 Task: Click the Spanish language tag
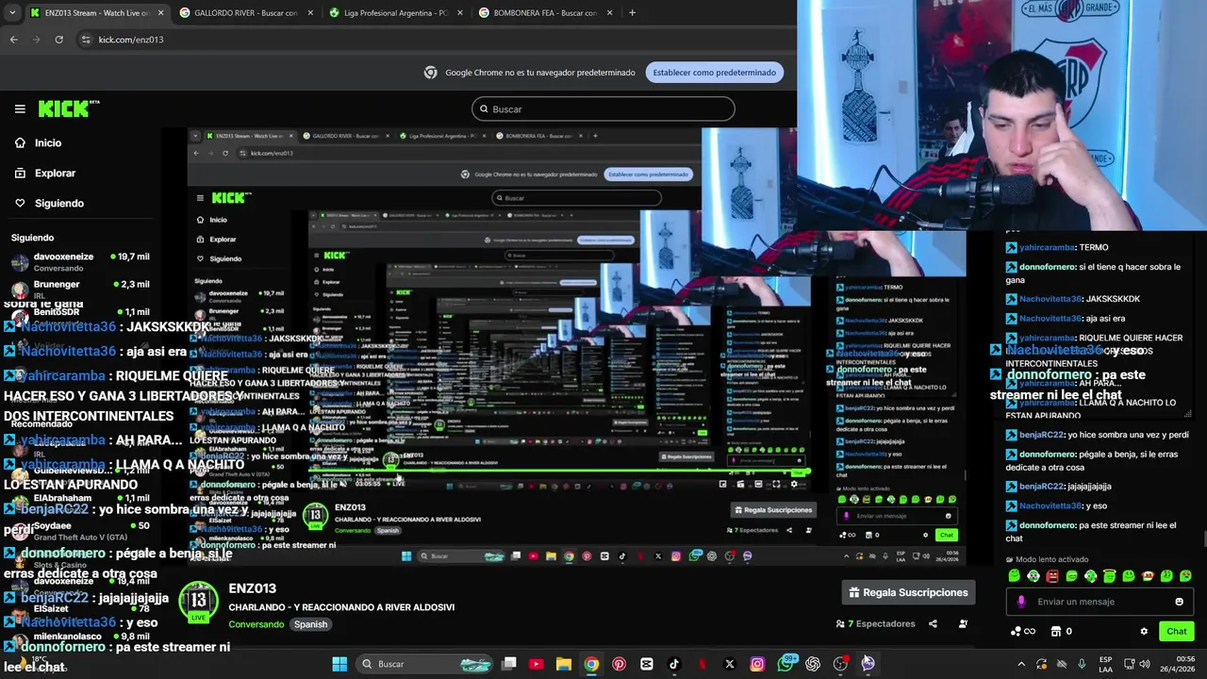[x=310, y=624]
